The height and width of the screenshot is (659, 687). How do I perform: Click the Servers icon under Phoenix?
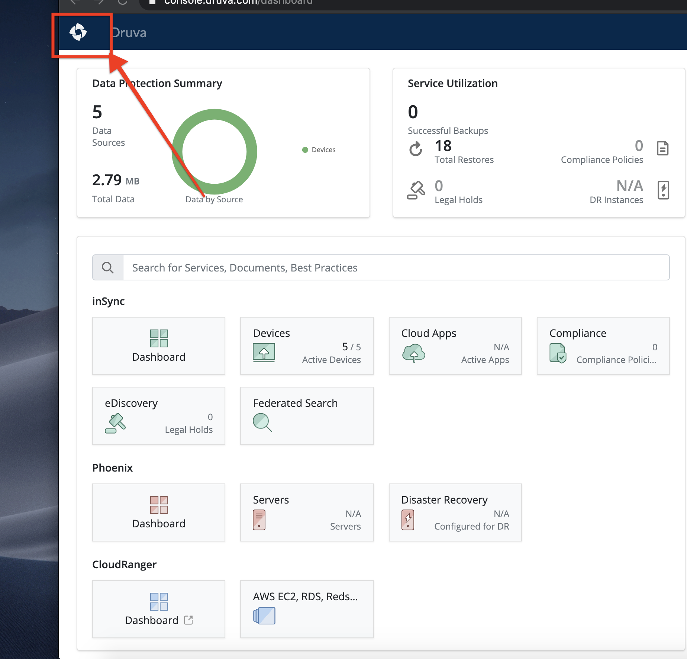coord(258,519)
